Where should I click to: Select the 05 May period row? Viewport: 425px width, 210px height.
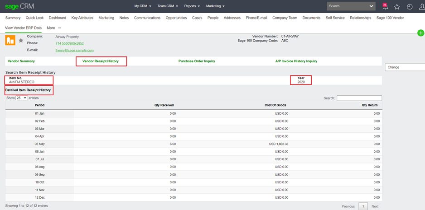(x=193, y=144)
